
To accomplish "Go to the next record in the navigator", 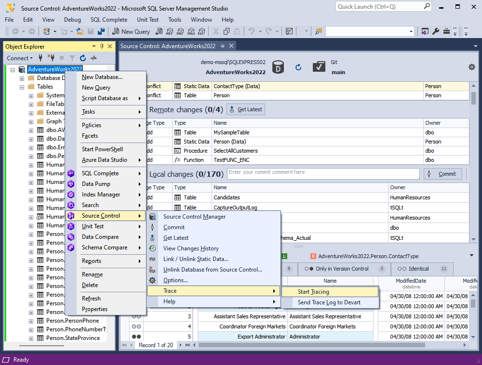I will [180, 345].
